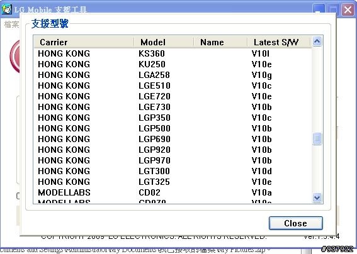Select the LGE730 row
The height and width of the screenshot is (254, 357).
pos(173,107)
